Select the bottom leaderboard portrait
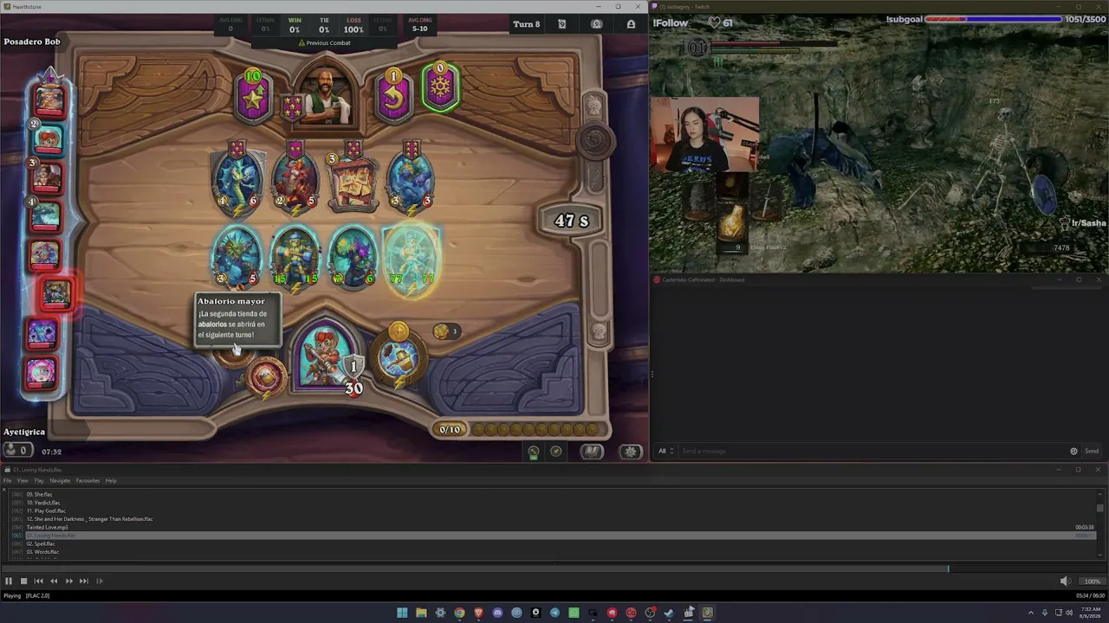Image resolution: width=1109 pixels, height=623 pixels. (x=42, y=374)
